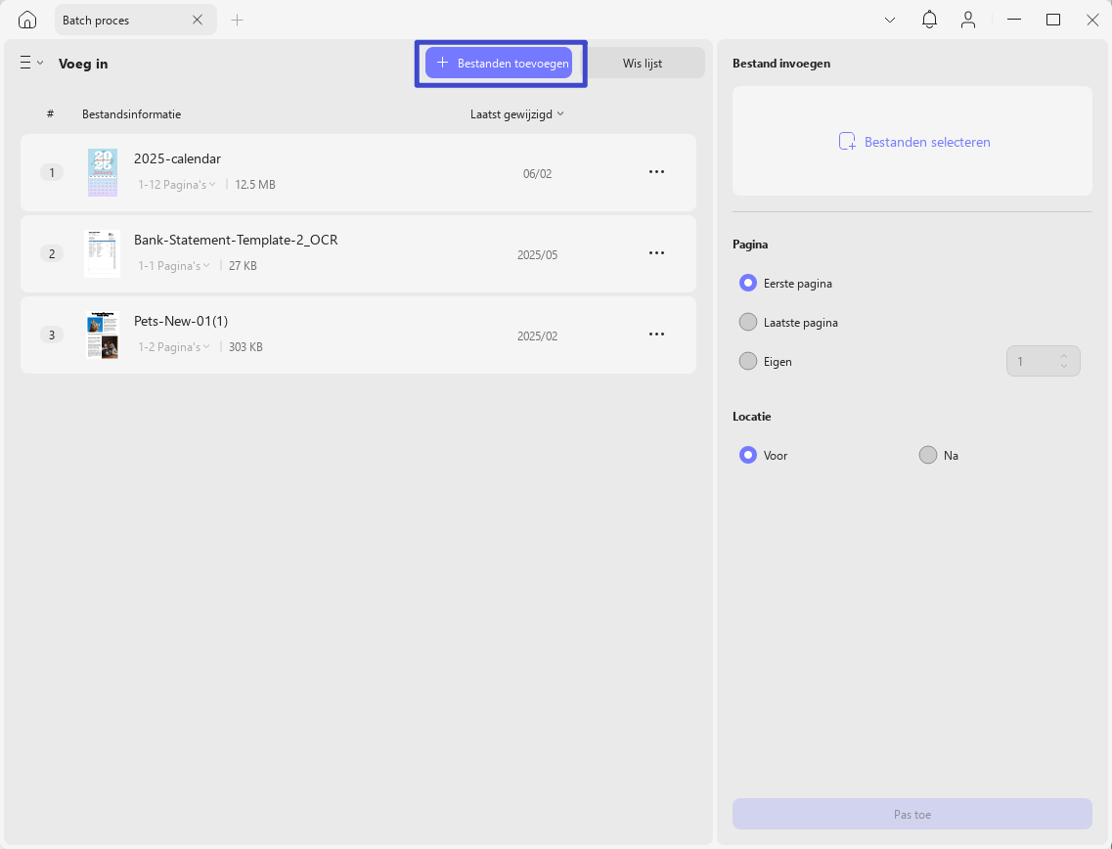Click Wis lijst button
Image resolution: width=1112 pixels, height=849 pixels.
(x=643, y=64)
